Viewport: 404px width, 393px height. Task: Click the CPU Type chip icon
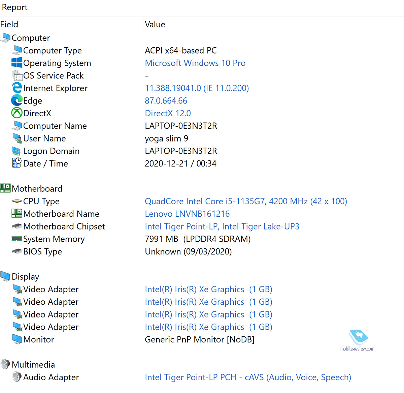click(x=16, y=201)
